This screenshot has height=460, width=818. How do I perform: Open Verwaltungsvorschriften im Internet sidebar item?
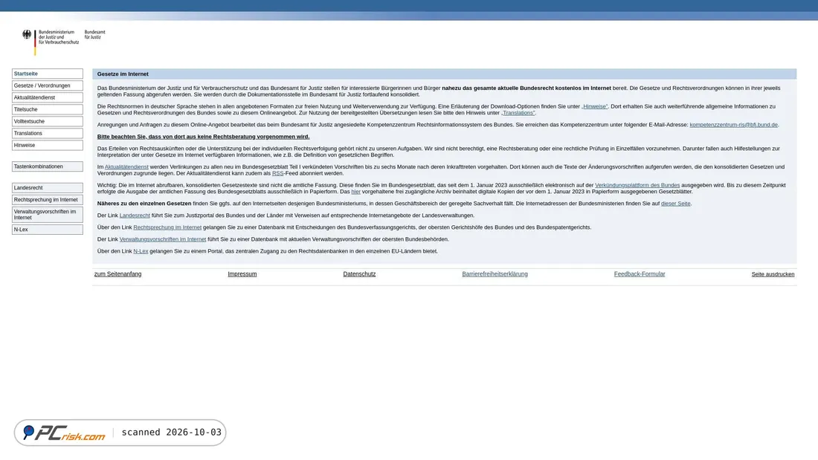[x=48, y=214]
